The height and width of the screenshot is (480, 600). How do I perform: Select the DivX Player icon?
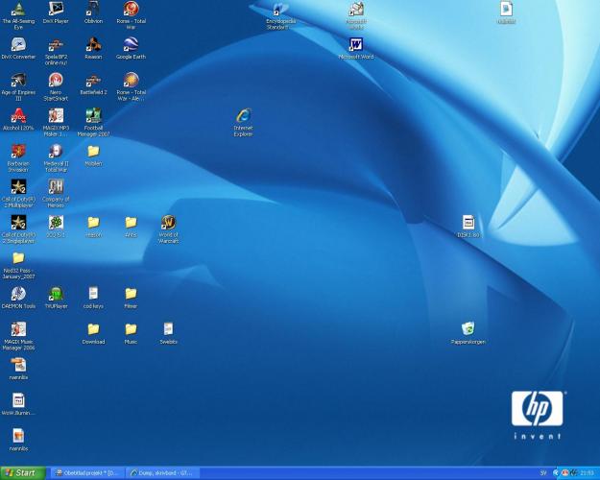coord(56,10)
